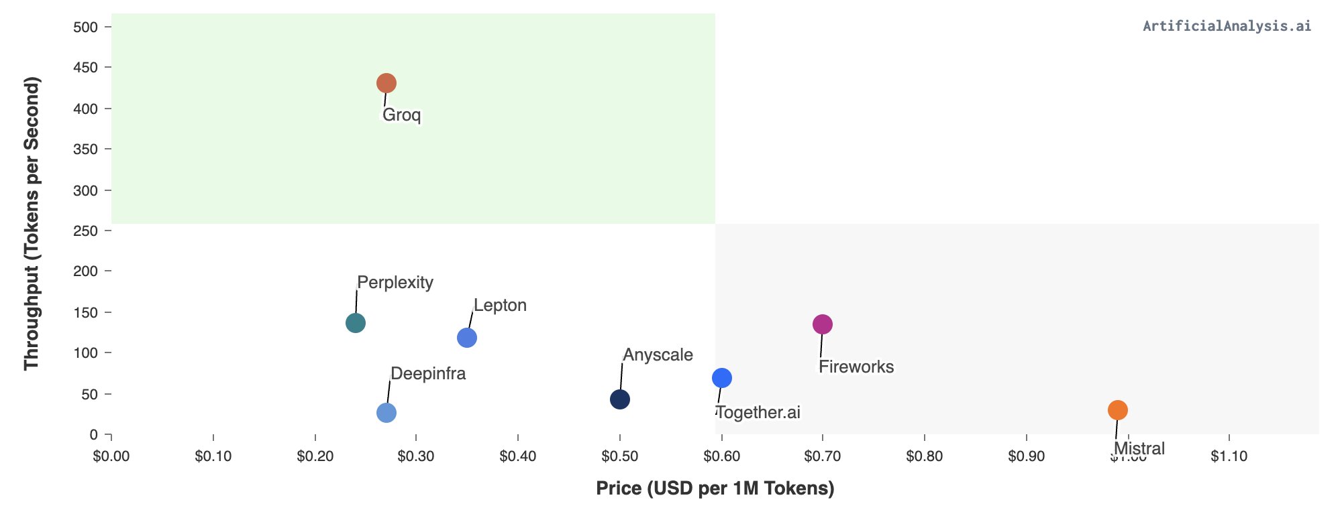Viewport: 1342px width, 516px height.
Task: Click the Throughput axis title
Action: [x=32, y=223]
